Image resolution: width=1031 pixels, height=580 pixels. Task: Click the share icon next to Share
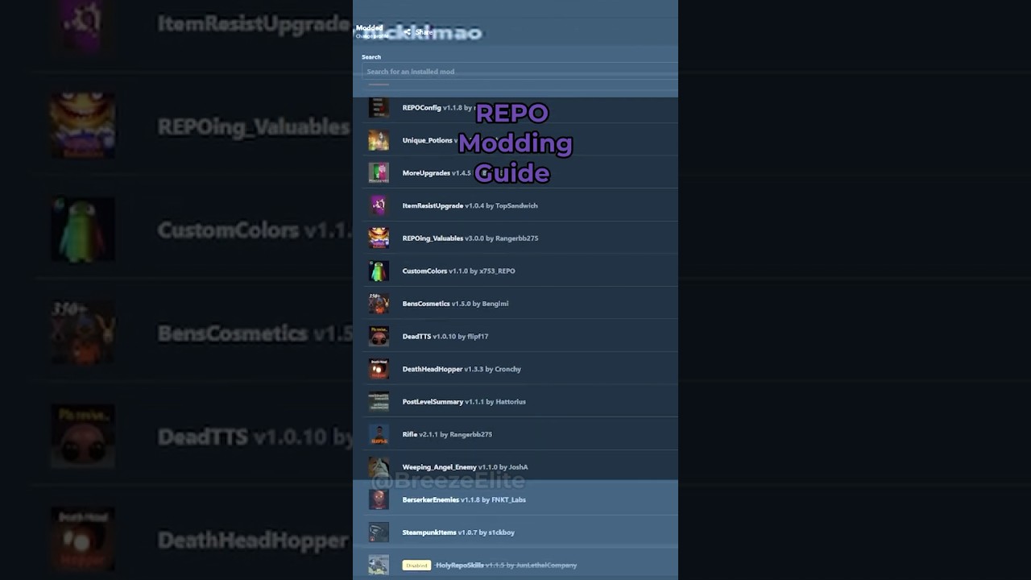tap(408, 32)
